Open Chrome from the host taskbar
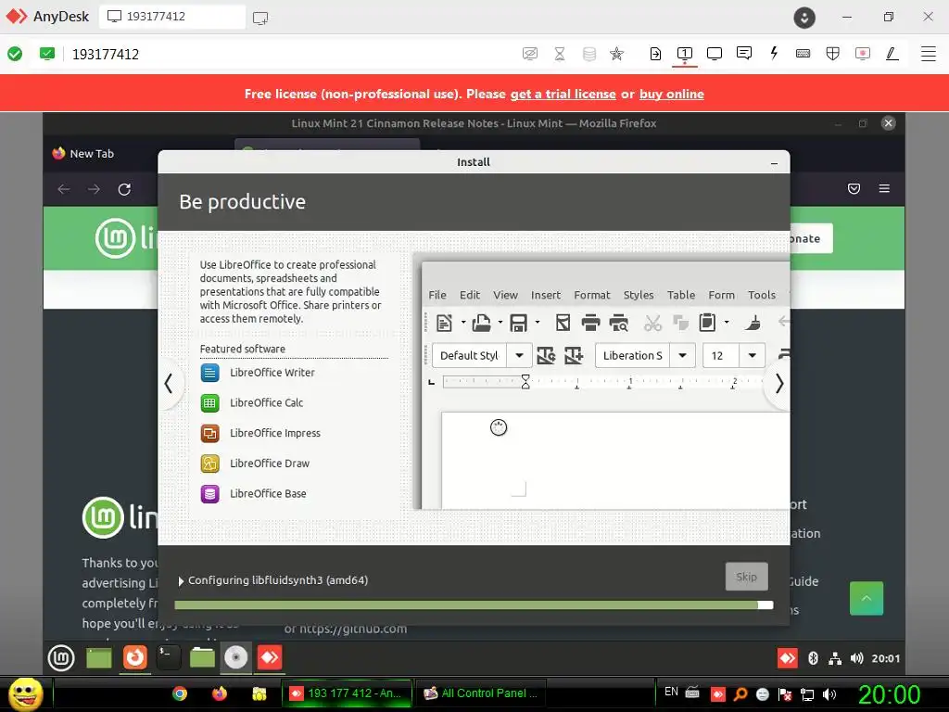Screen dimensions: 949x712 (180, 693)
